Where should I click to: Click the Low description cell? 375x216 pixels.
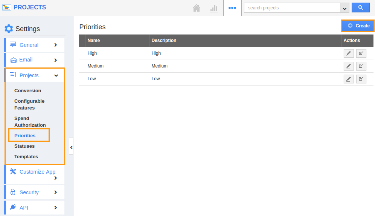point(156,79)
